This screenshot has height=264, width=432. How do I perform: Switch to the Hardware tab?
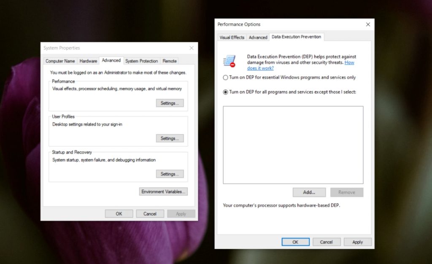coord(88,61)
